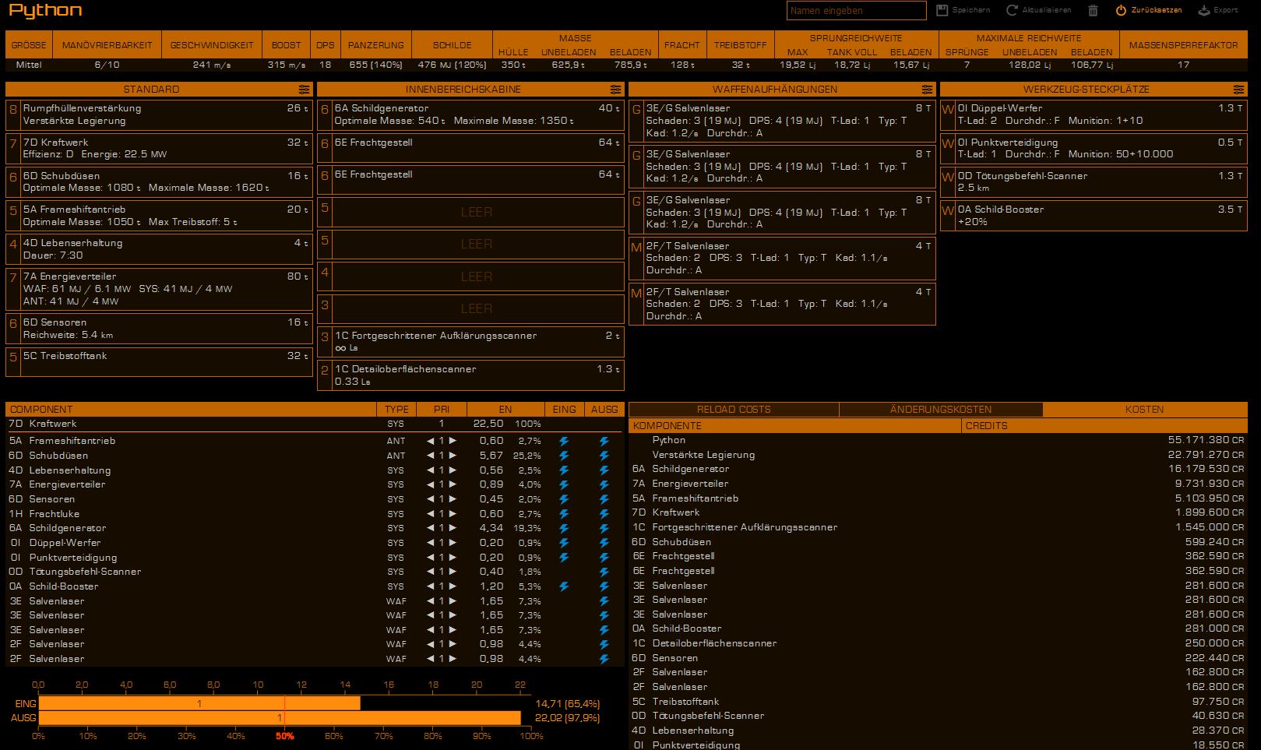Toggle Python hull cost row
The image size is (1261, 750).
[x=938, y=440]
